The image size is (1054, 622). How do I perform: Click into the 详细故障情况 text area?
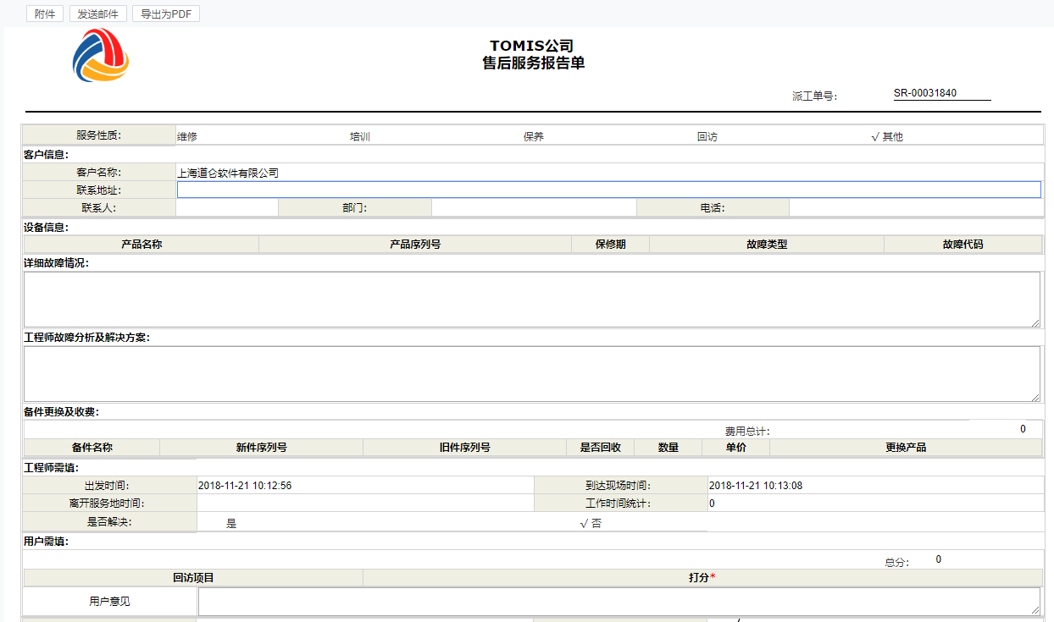[x=531, y=299]
